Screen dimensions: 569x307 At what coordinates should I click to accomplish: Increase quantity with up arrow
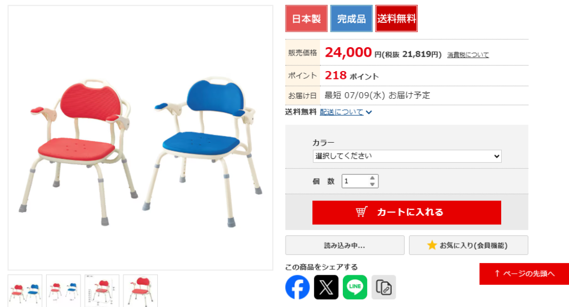(372, 178)
